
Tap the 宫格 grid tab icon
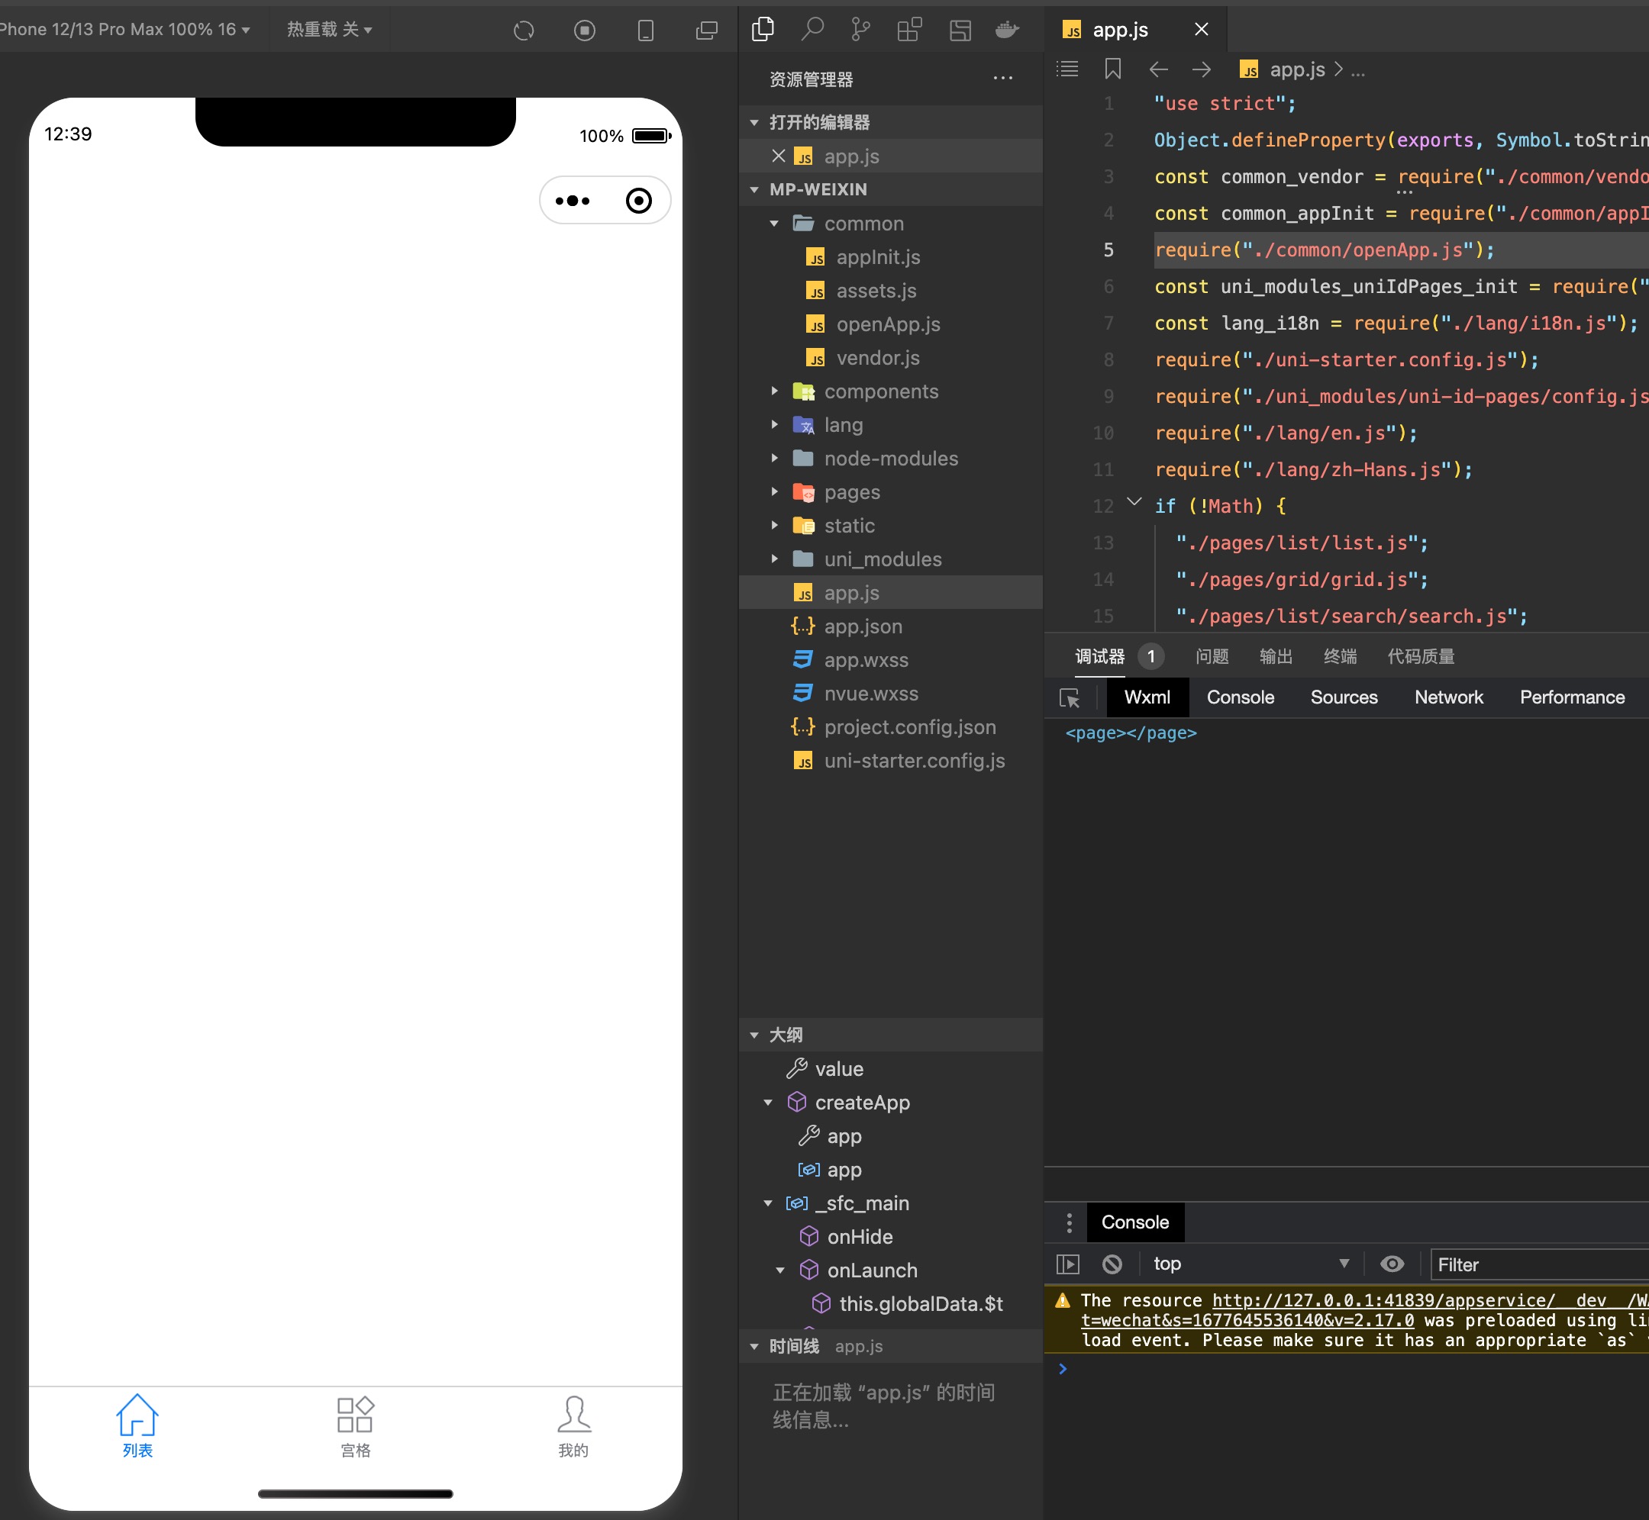click(x=356, y=1415)
